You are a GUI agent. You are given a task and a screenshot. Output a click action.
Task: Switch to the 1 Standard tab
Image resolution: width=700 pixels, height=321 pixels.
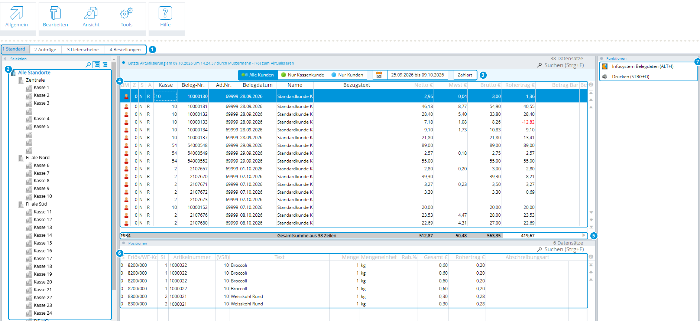tap(15, 49)
